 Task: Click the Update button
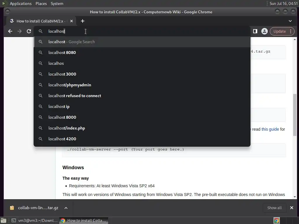point(279,31)
